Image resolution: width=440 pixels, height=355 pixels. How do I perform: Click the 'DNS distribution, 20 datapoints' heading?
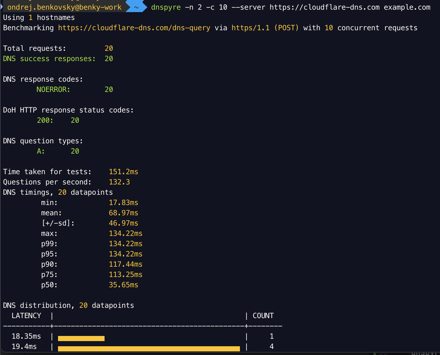pos(68,305)
